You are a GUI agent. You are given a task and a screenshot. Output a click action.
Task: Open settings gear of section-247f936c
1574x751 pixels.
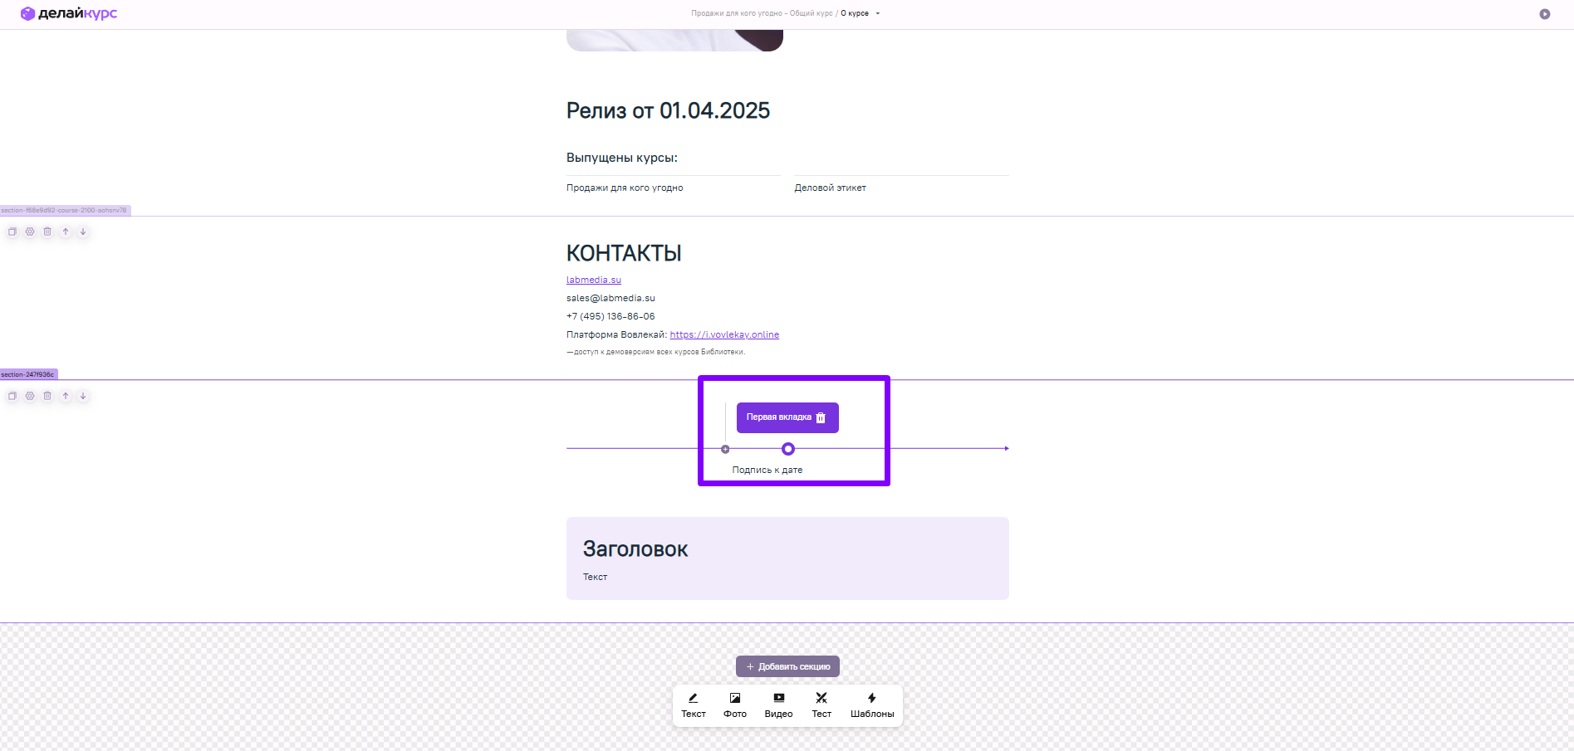tap(30, 396)
